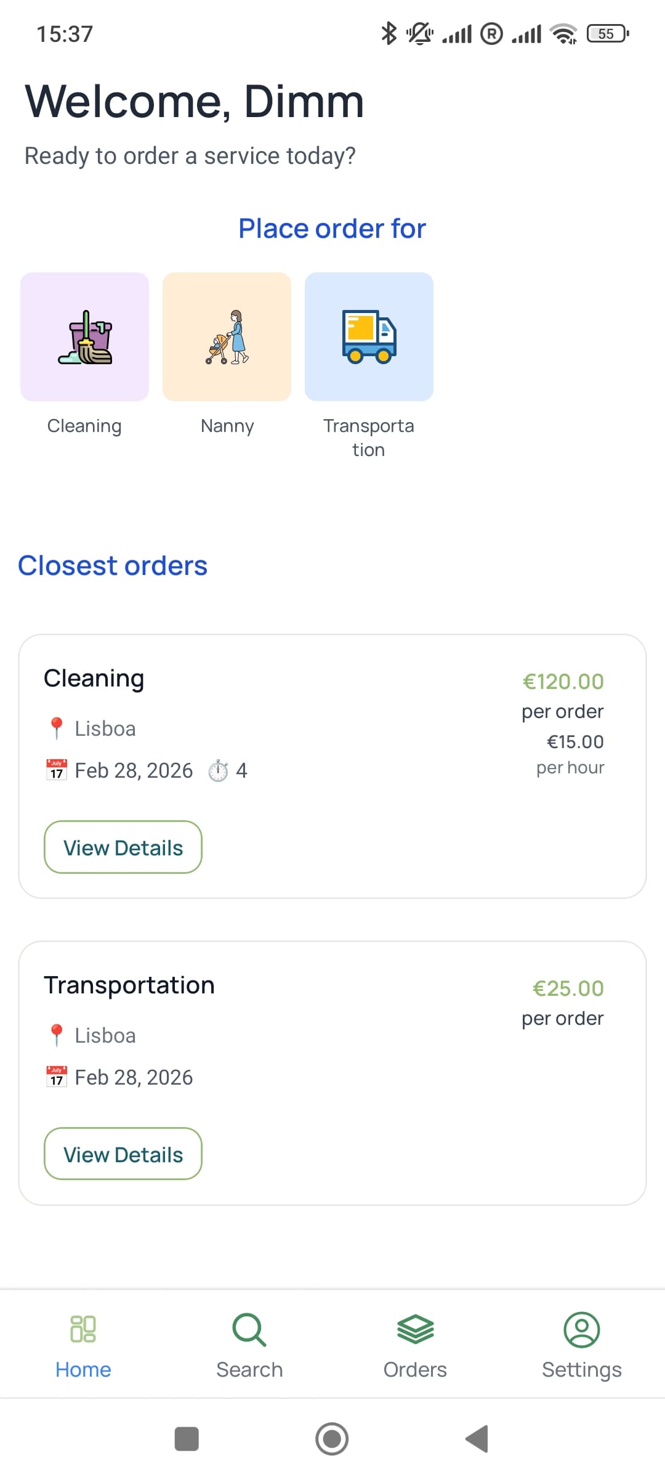The height and width of the screenshot is (1479, 665).
Task: Open Settings profile icon
Action: pos(581,1329)
